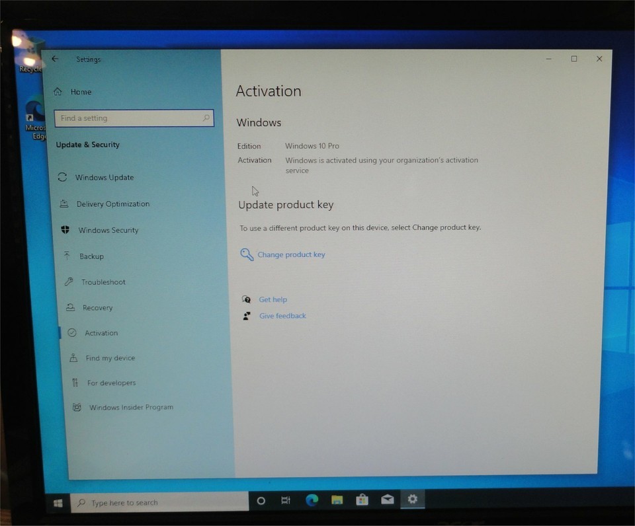
Task: Go to Settings Home
Action: click(x=80, y=92)
